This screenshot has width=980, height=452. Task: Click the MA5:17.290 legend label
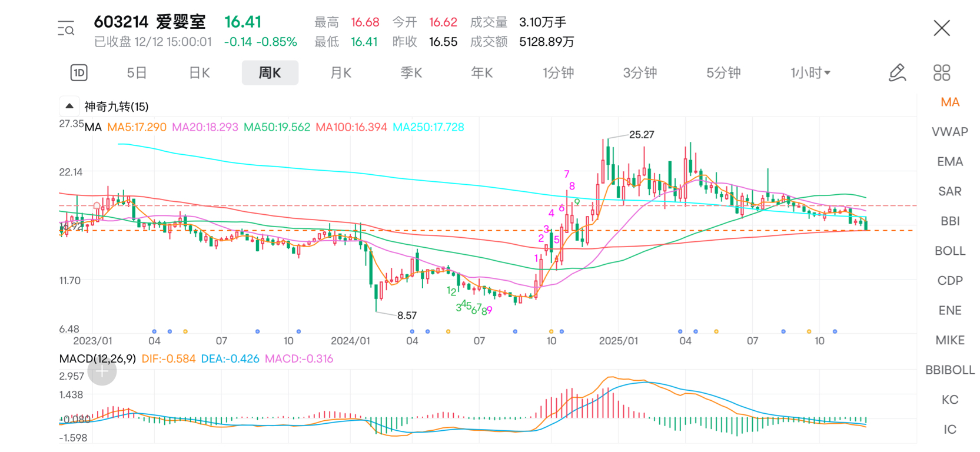tap(137, 127)
